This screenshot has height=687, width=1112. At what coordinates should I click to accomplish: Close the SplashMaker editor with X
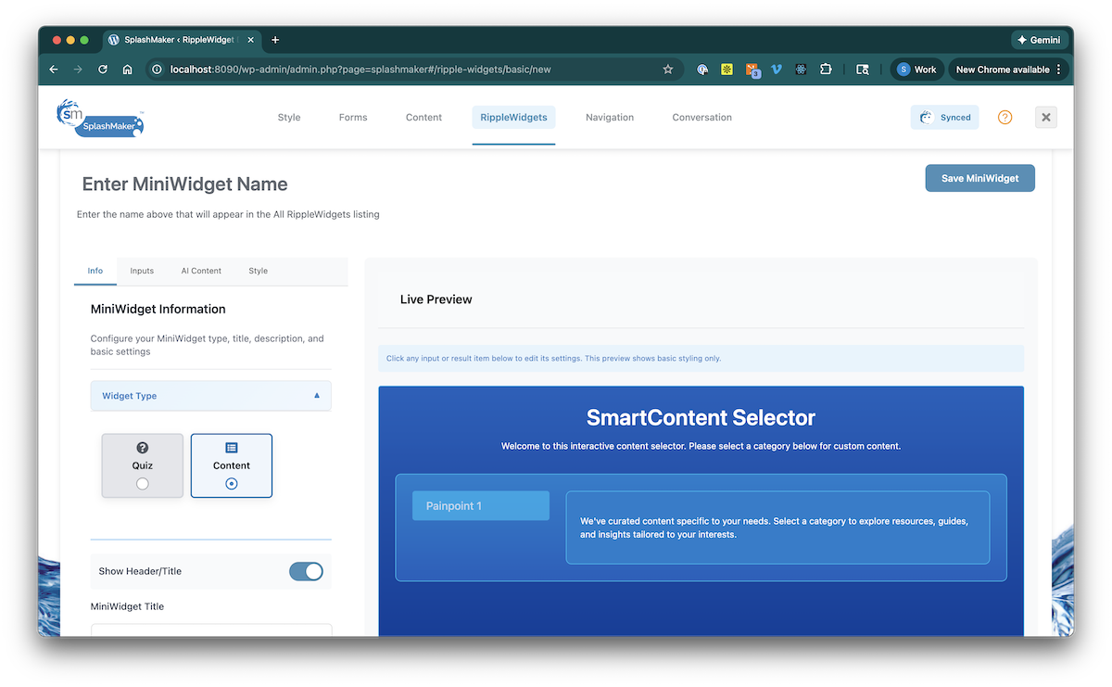[1045, 118]
